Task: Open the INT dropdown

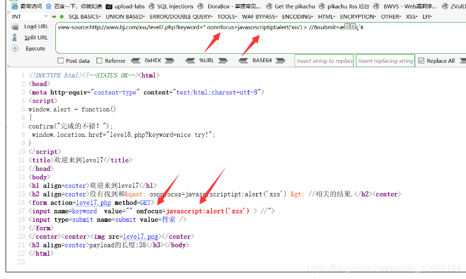Action: (x=29, y=16)
